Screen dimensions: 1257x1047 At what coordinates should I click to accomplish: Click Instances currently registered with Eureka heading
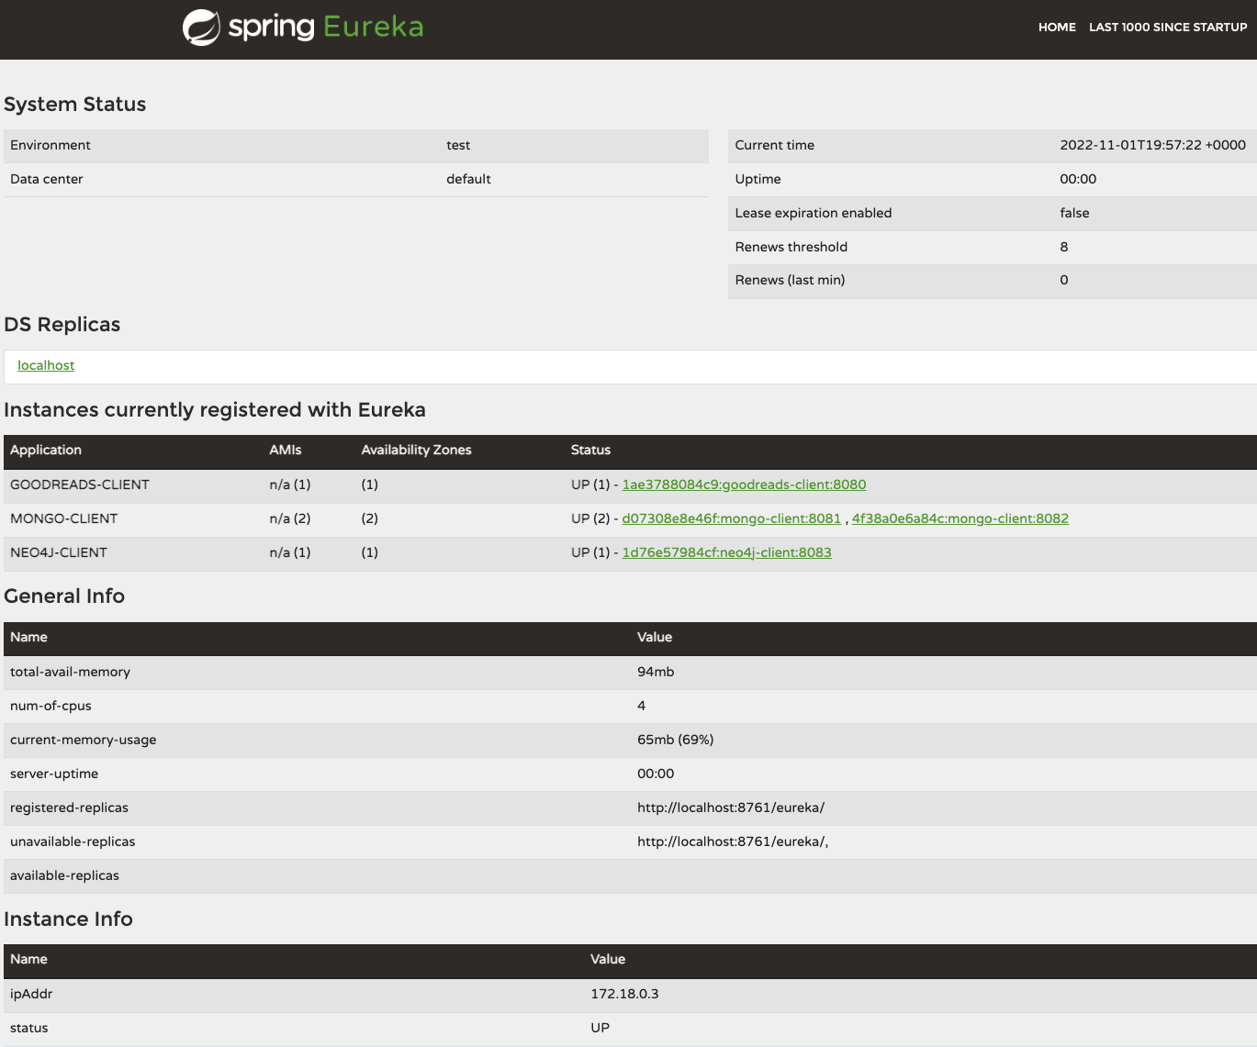click(215, 410)
